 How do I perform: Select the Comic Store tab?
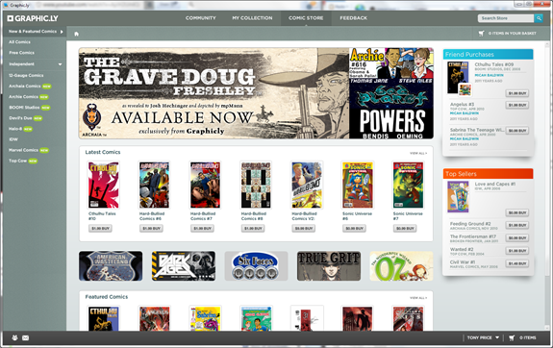[306, 18]
